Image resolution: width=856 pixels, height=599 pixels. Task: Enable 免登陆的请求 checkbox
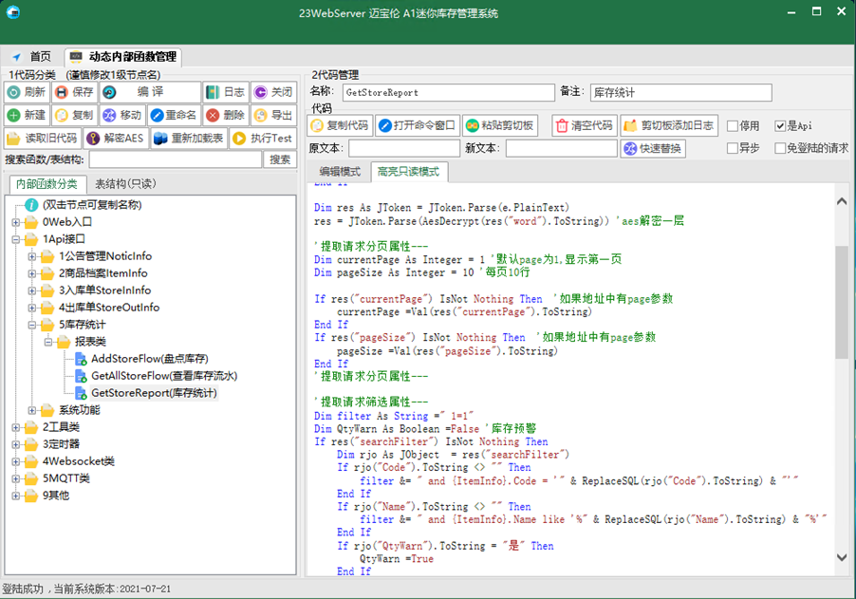780,148
